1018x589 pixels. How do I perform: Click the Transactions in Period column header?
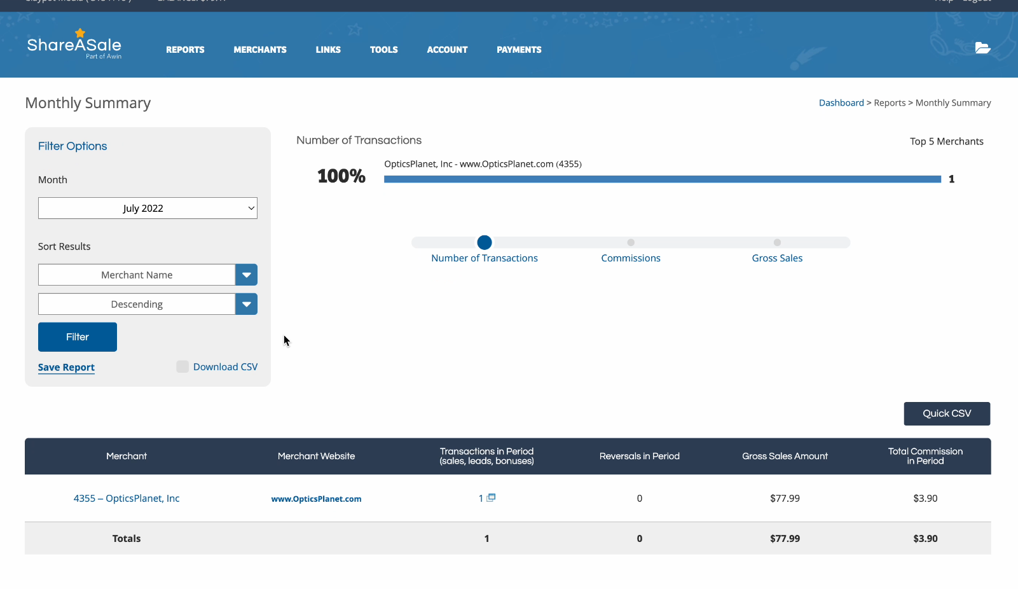(486, 456)
